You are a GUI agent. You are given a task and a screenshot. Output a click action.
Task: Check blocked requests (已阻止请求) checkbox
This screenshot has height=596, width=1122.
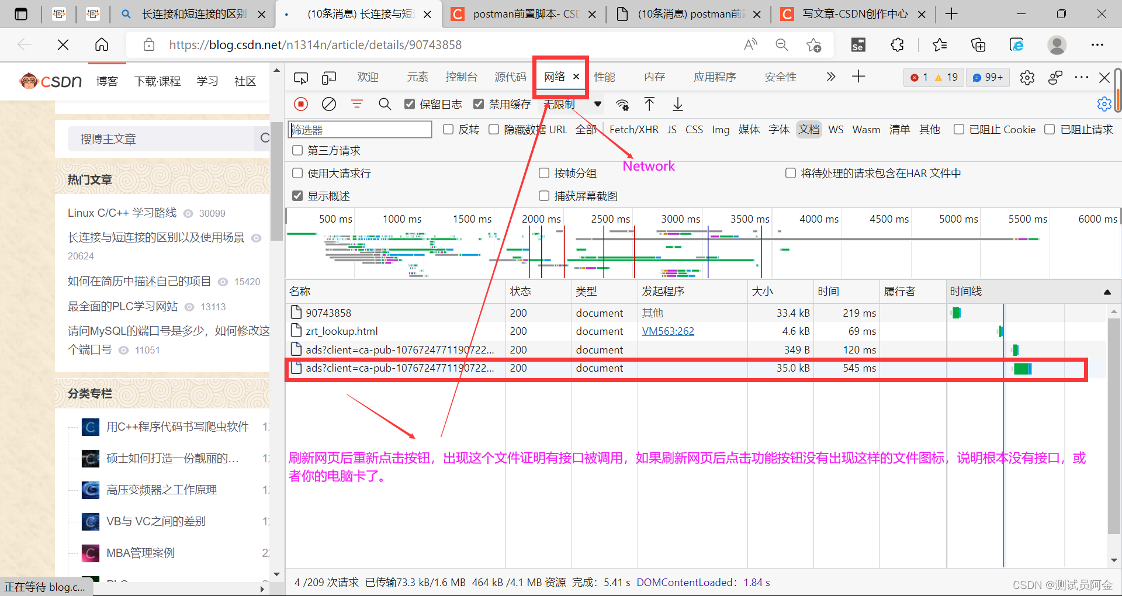[x=1050, y=129]
